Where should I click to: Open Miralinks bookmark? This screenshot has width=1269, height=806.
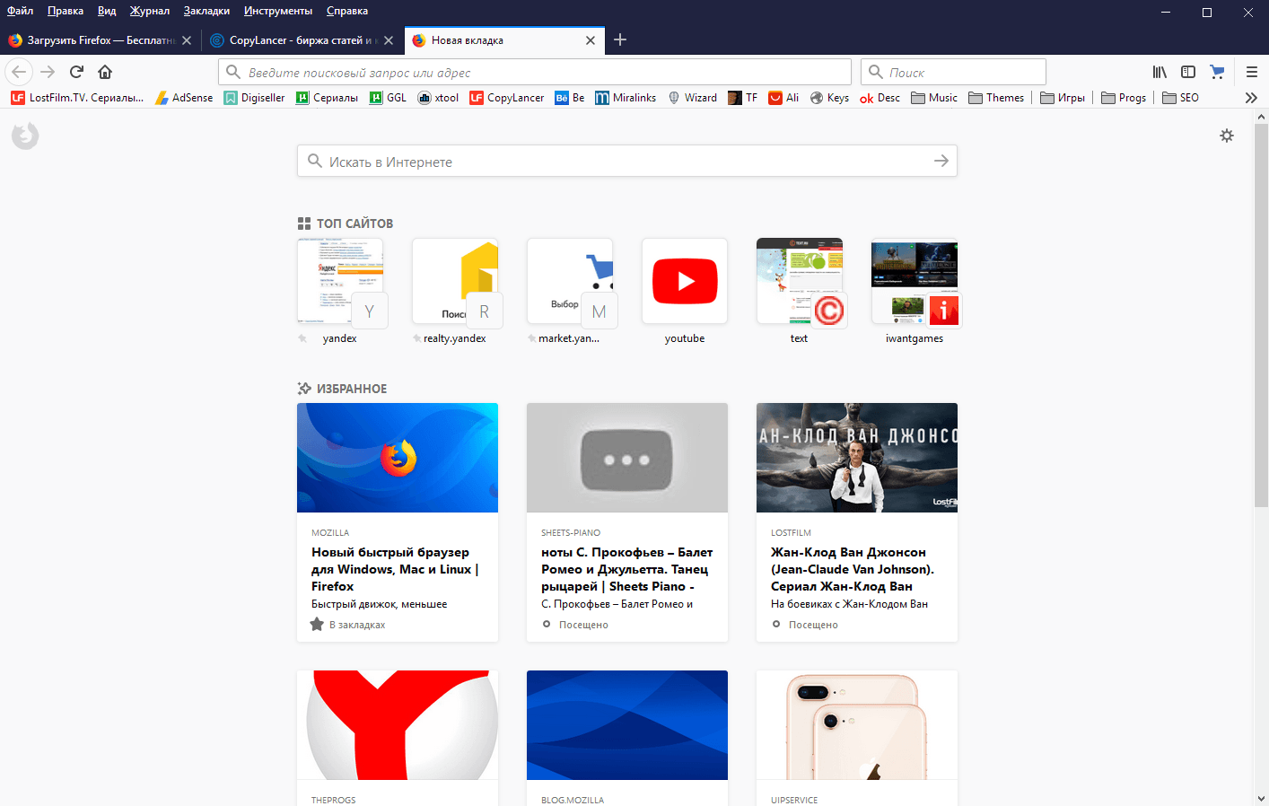click(626, 98)
